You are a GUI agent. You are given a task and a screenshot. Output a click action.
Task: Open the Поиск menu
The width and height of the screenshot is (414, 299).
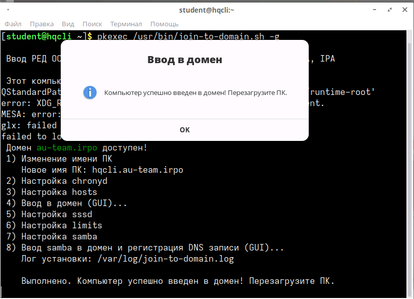tap(92, 24)
